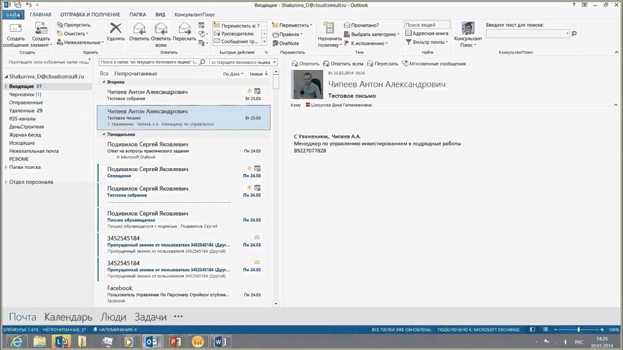Switch to the КонсультантПлюс tab
The width and height of the screenshot is (623, 350).
195,15
